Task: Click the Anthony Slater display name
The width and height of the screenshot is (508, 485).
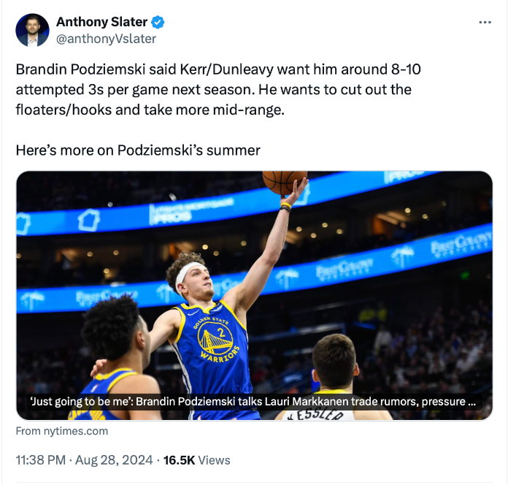Action: [101, 22]
